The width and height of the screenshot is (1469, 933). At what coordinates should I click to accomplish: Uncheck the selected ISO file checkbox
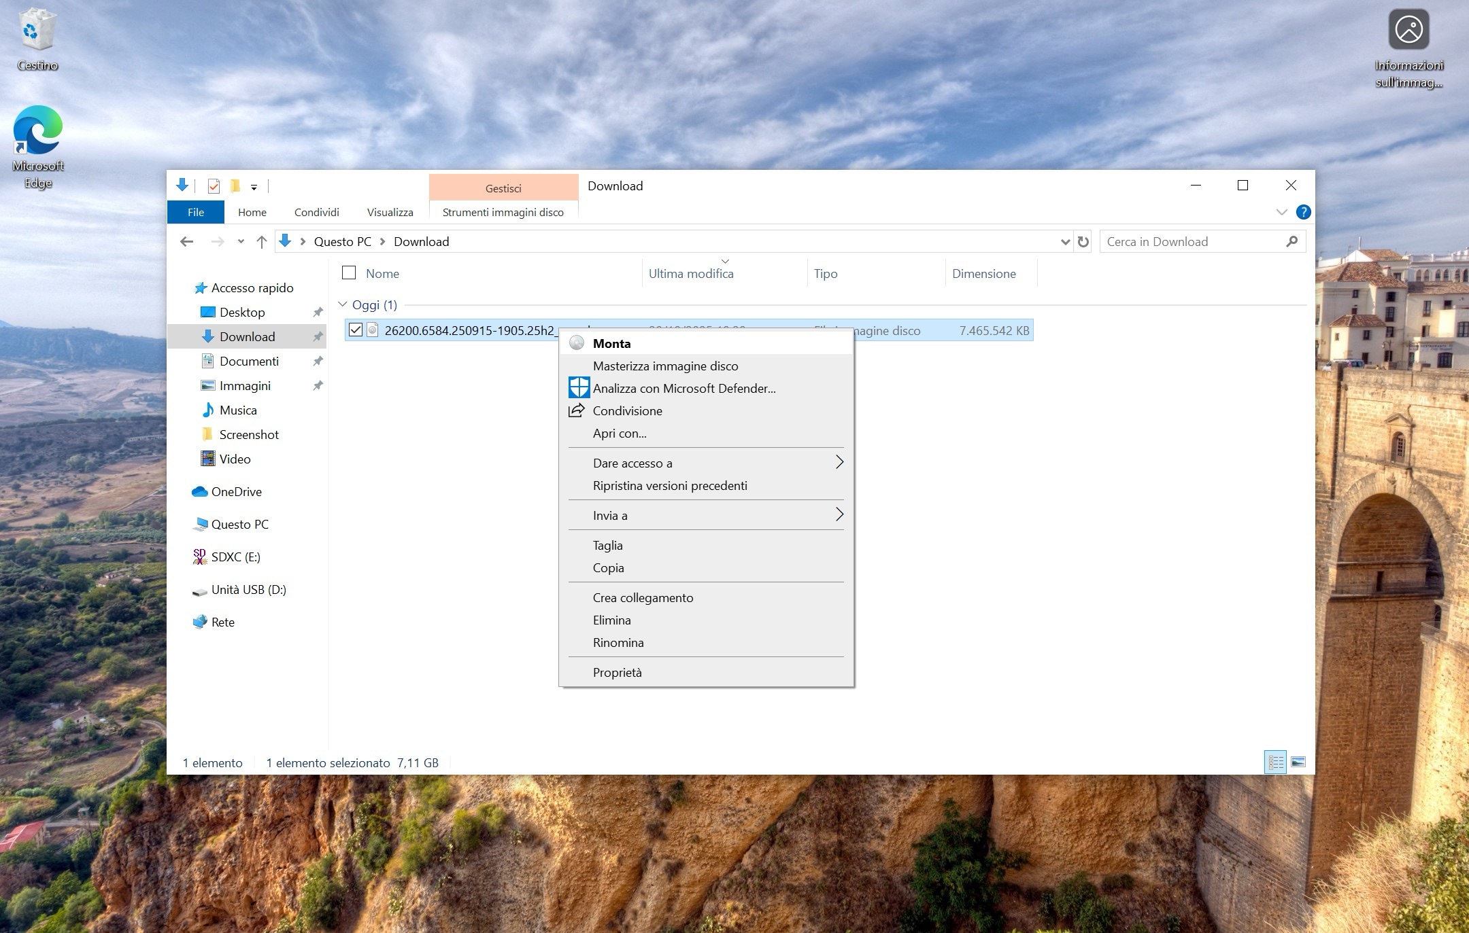pyautogui.click(x=355, y=330)
